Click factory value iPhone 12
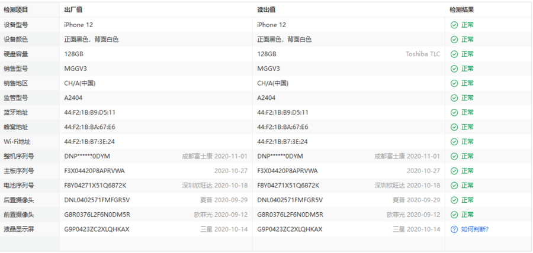 (x=79, y=25)
